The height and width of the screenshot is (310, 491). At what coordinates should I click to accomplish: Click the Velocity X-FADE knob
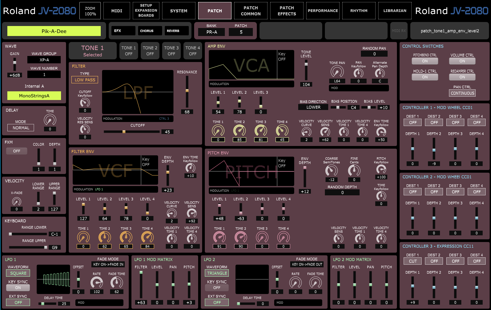[x=17, y=201]
